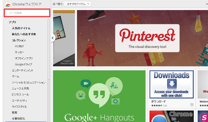
Task: Open the PC向け collection
Action: tap(19, 46)
